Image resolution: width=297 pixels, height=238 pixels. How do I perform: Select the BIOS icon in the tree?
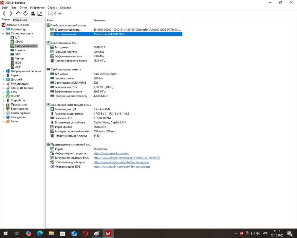pyautogui.click(x=12, y=63)
